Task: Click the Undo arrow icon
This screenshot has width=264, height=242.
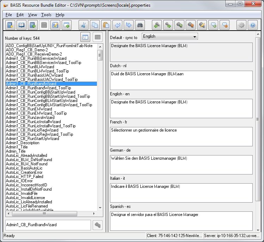Action: (117, 25)
